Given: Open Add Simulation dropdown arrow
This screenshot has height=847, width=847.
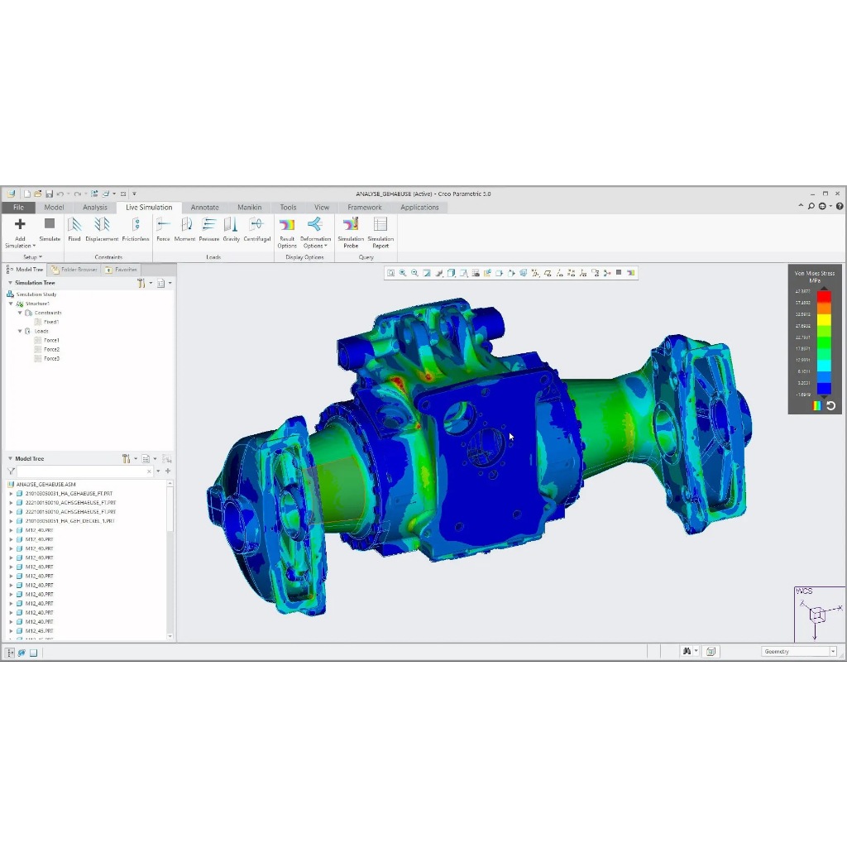Looking at the screenshot, I should [34, 246].
